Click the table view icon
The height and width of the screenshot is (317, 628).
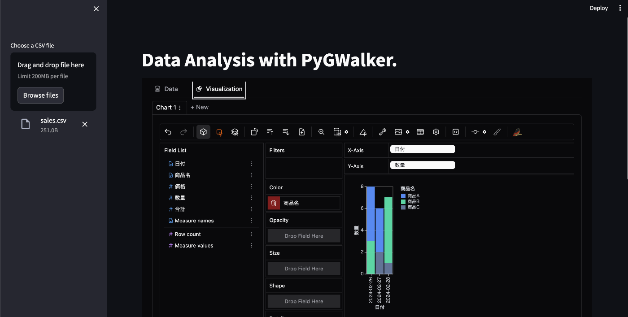(x=420, y=132)
